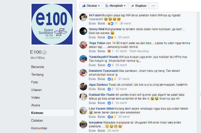Click the Bagikan share button
201x133 pixels.
point(139,6)
